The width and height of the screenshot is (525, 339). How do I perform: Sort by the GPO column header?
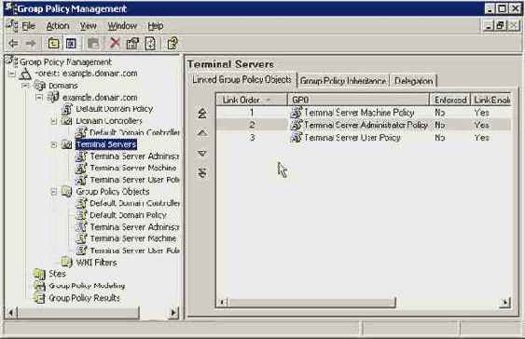coord(359,100)
